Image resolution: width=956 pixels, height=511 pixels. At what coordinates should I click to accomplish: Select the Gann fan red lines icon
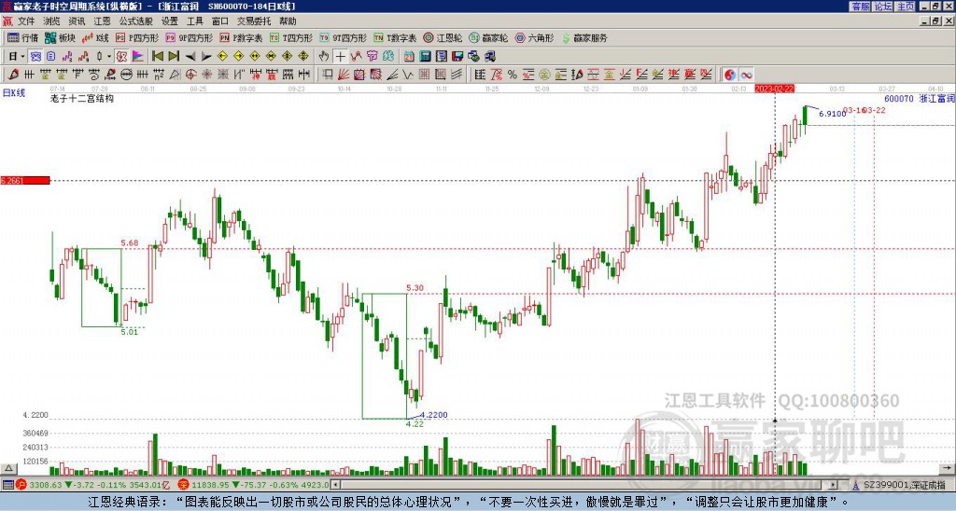point(344,75)
